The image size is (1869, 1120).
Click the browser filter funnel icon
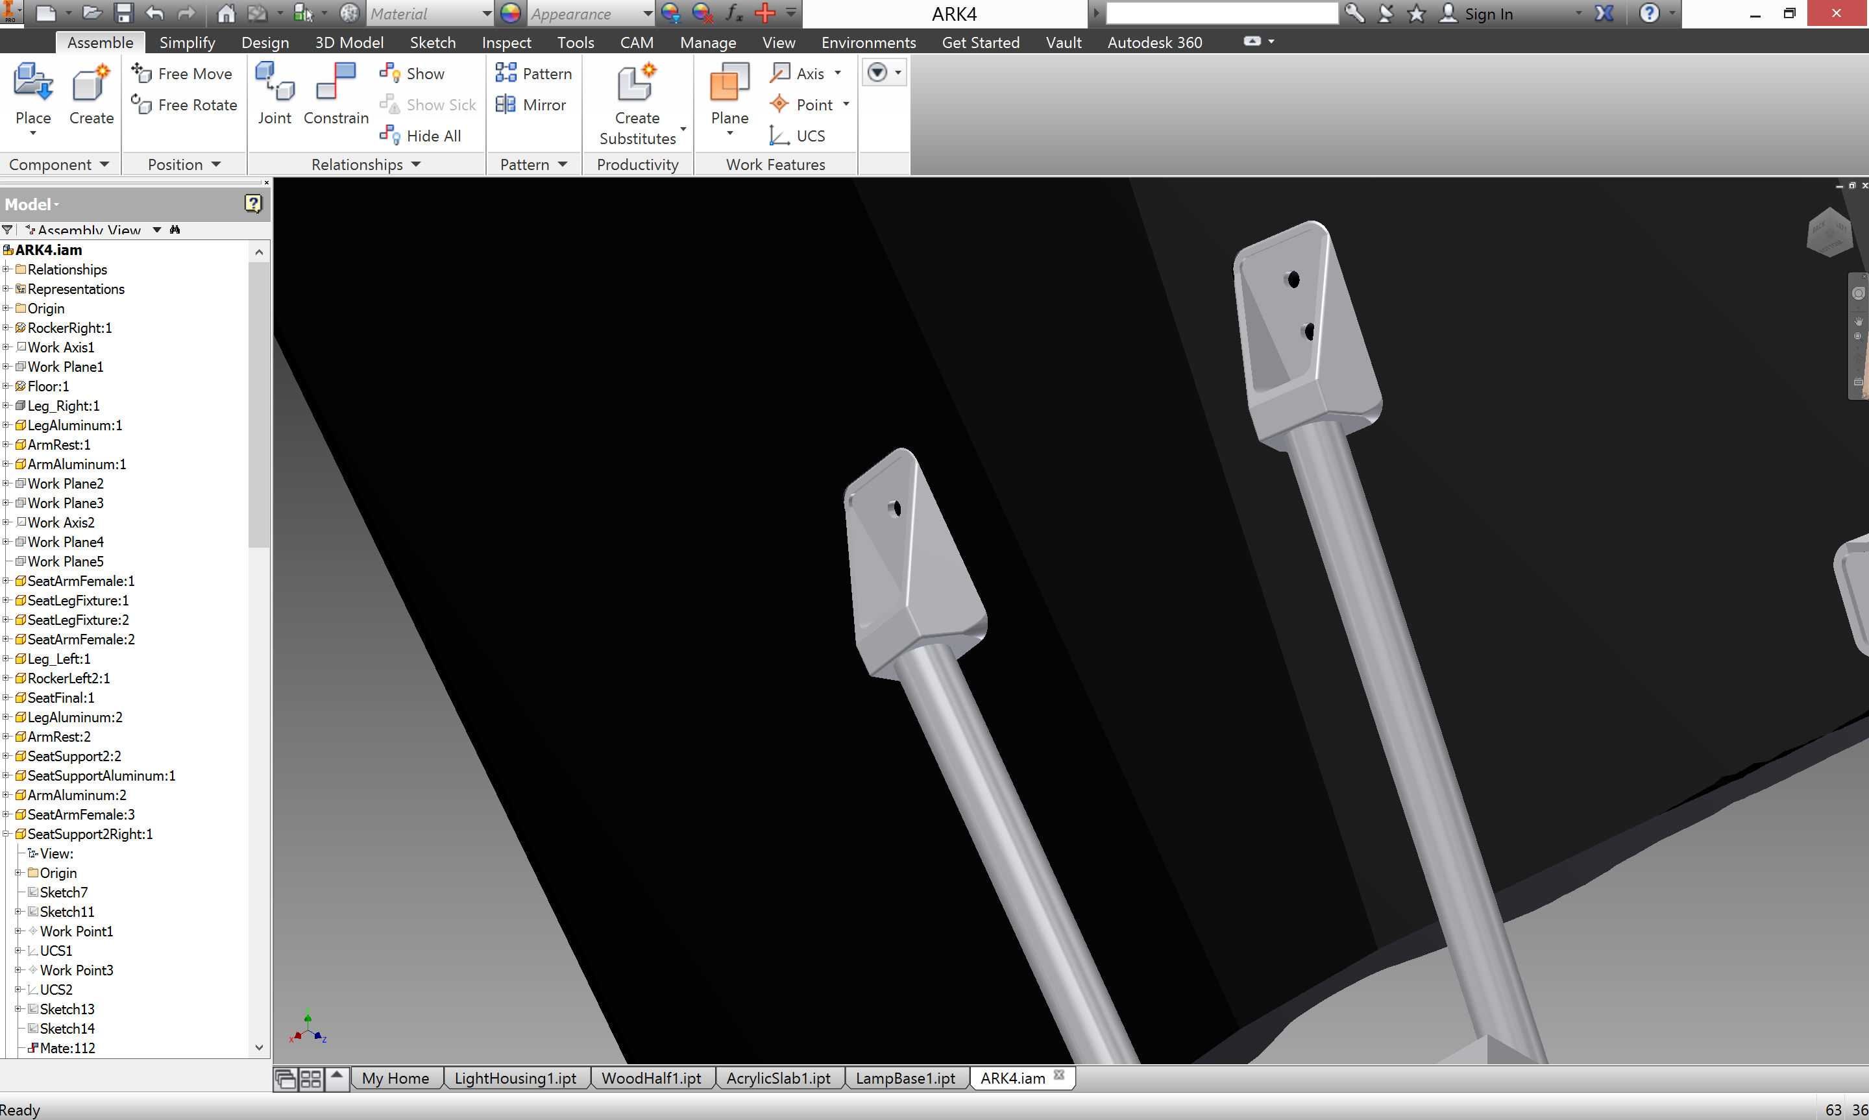[x=8, y=230]
